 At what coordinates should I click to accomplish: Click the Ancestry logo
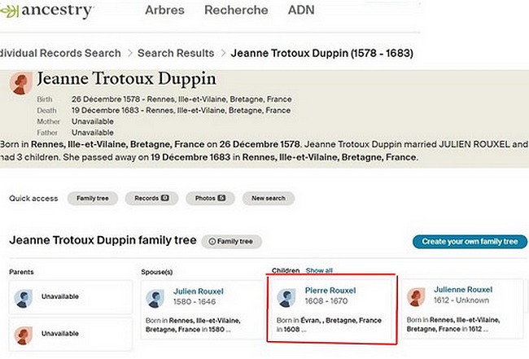[47, 11]
